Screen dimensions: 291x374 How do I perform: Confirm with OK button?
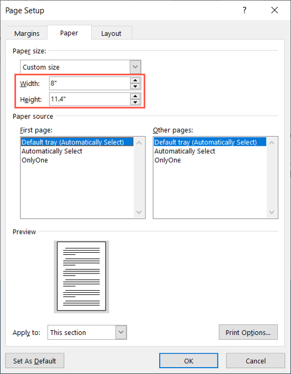(x=188, y=361)
